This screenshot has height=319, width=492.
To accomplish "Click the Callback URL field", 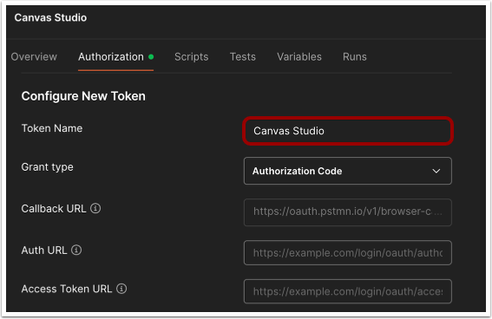I will click(348, 212).
